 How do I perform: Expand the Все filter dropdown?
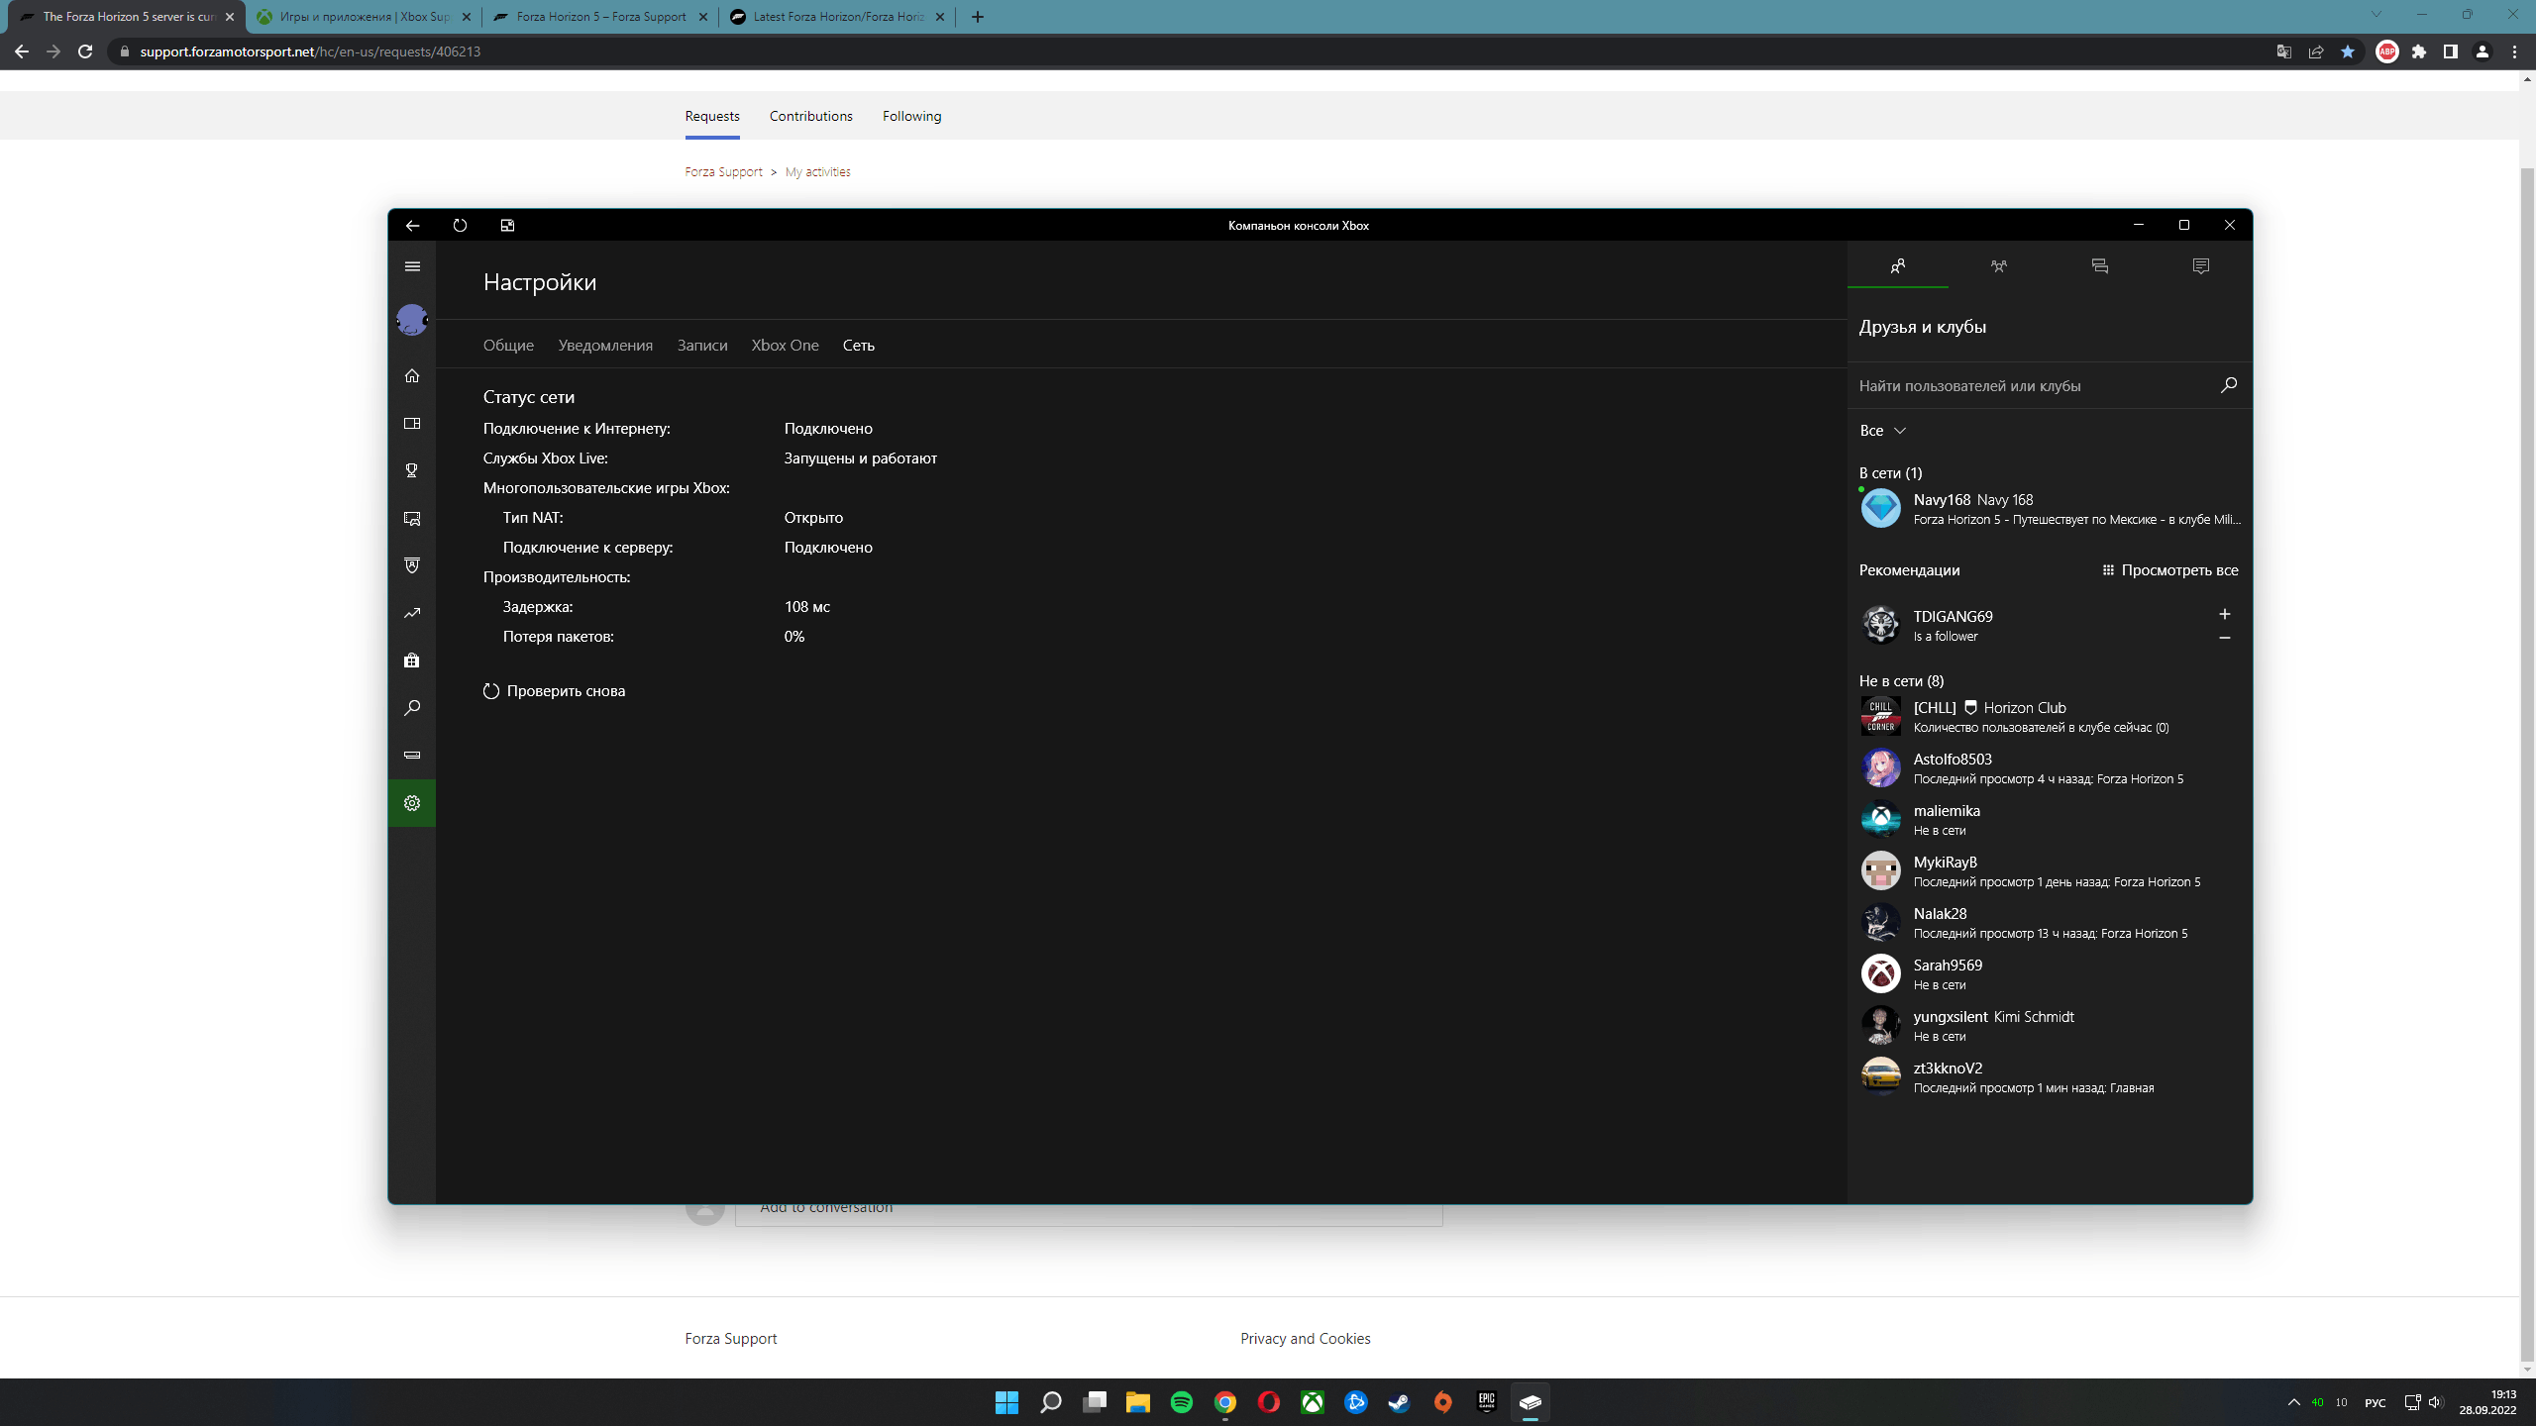pos(1882,431)
